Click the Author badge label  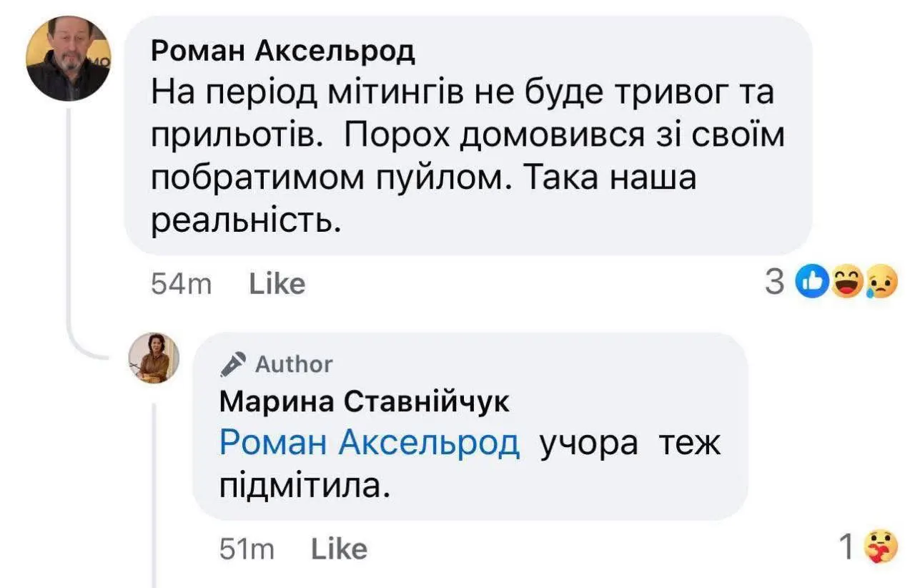point(294,365)
